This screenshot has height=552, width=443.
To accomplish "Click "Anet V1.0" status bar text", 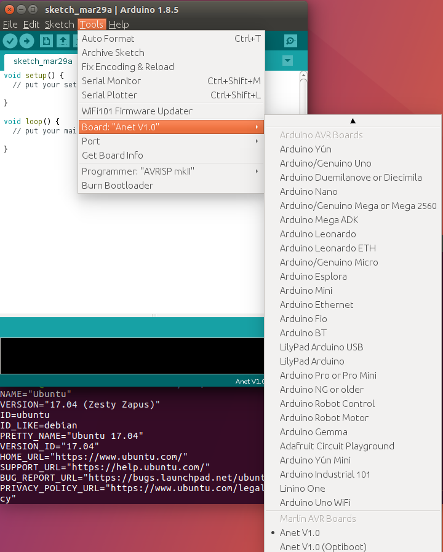I will coord(250,381).
